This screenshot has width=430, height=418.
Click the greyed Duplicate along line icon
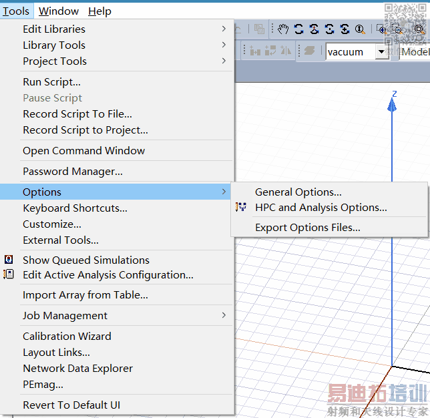tap(255, 51)
